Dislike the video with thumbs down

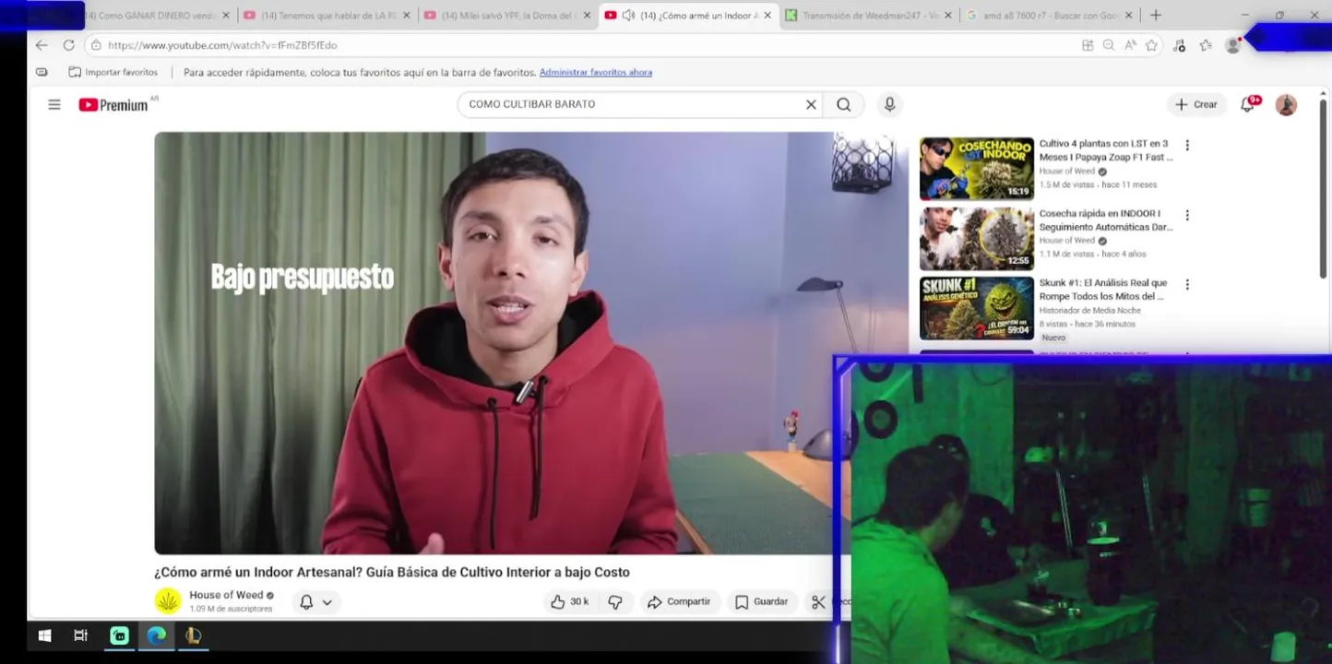click(x=615, y=602)
